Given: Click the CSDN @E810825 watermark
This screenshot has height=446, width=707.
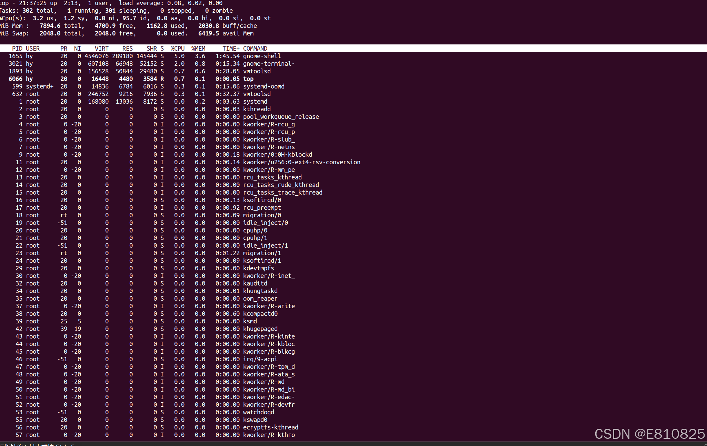Looking at the screenshot, I should tap(649, 434).
